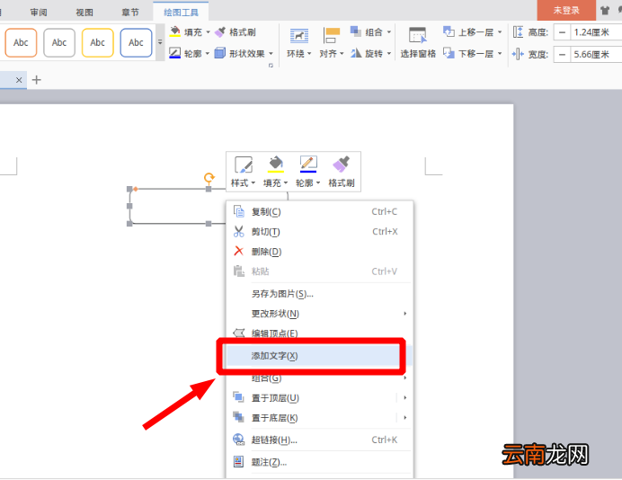Image resolution: width=622 pixels, height=480 pixels.
Task: Click the 未登录 login button
Action: click(566, 10)
